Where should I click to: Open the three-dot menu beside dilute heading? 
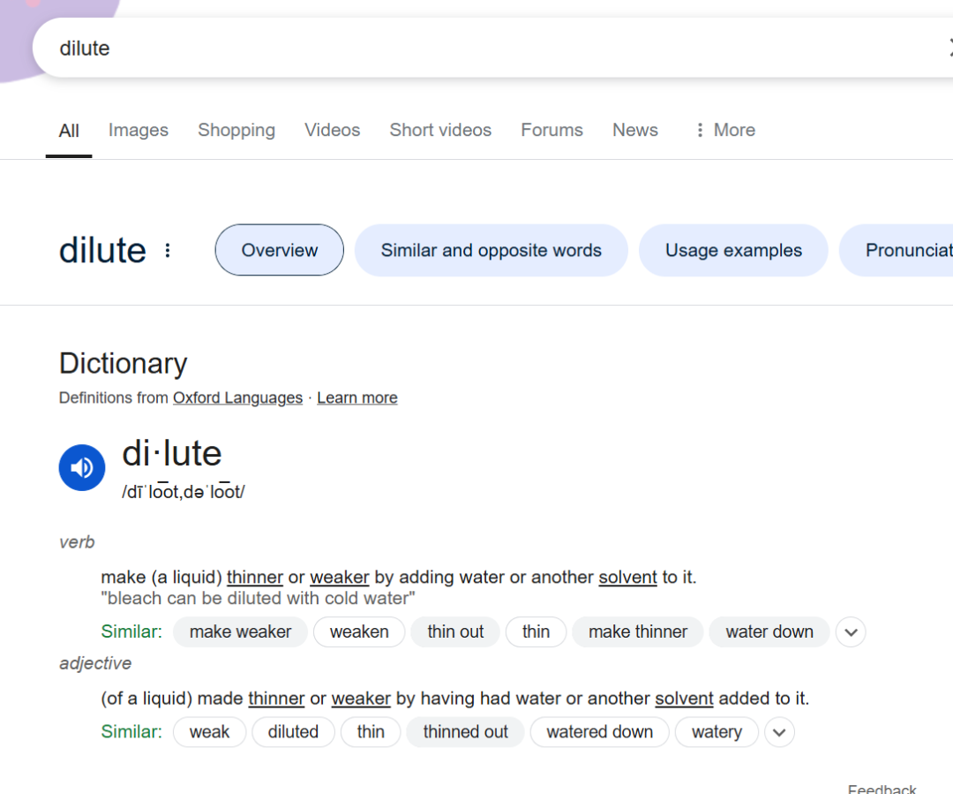(168, 250)
